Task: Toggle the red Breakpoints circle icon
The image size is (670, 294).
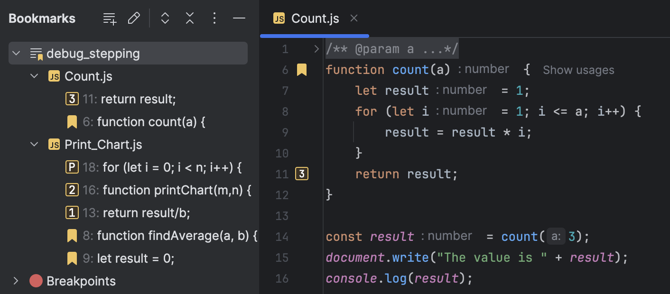Action: (x=36, y=281)
